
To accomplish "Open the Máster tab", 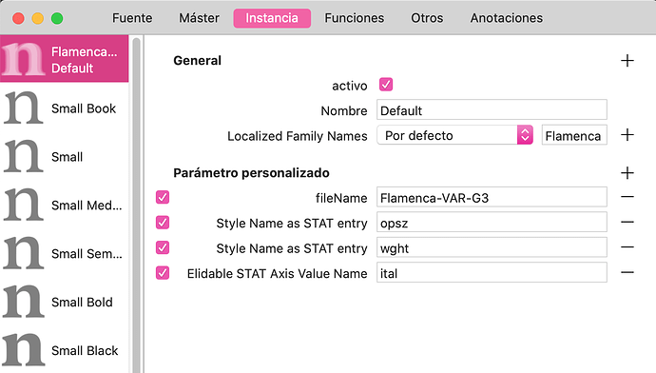I will pyautogui.click(x=199, y=18).
